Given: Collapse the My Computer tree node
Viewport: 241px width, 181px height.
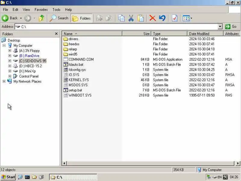Looking at the screenshot, I should [4, 46].
